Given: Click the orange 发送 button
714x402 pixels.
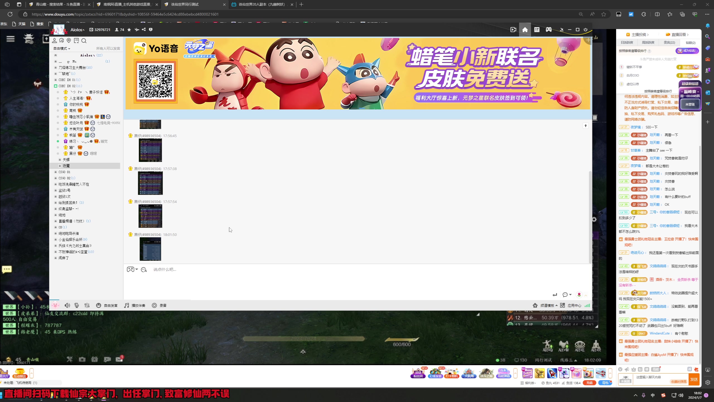Looking at the screenshot, I should [694, 379].
